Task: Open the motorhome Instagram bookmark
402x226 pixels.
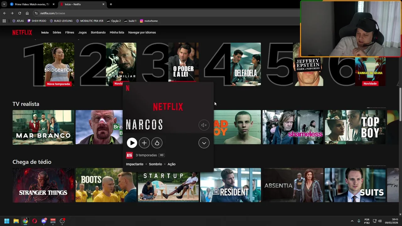Action: (x=149, y=21)
